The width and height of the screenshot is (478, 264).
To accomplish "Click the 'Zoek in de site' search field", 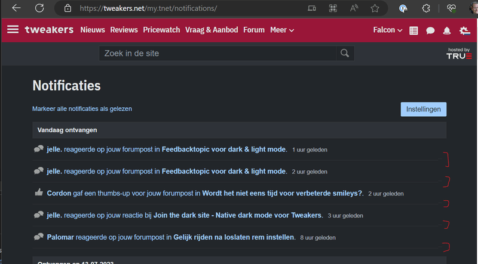I will pos(218,54).
